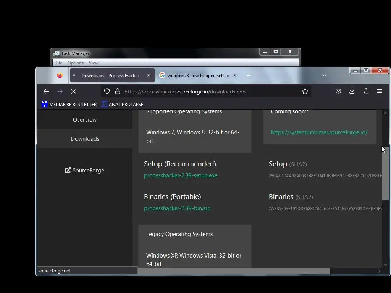Screen dimensions: 391x293
Task: Click the site security padlock icon
Action: [118, 92]
